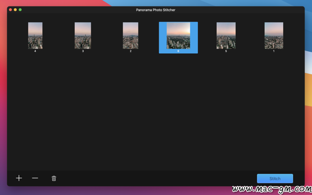Click the number label 3 under the second photo

[83, 51]
